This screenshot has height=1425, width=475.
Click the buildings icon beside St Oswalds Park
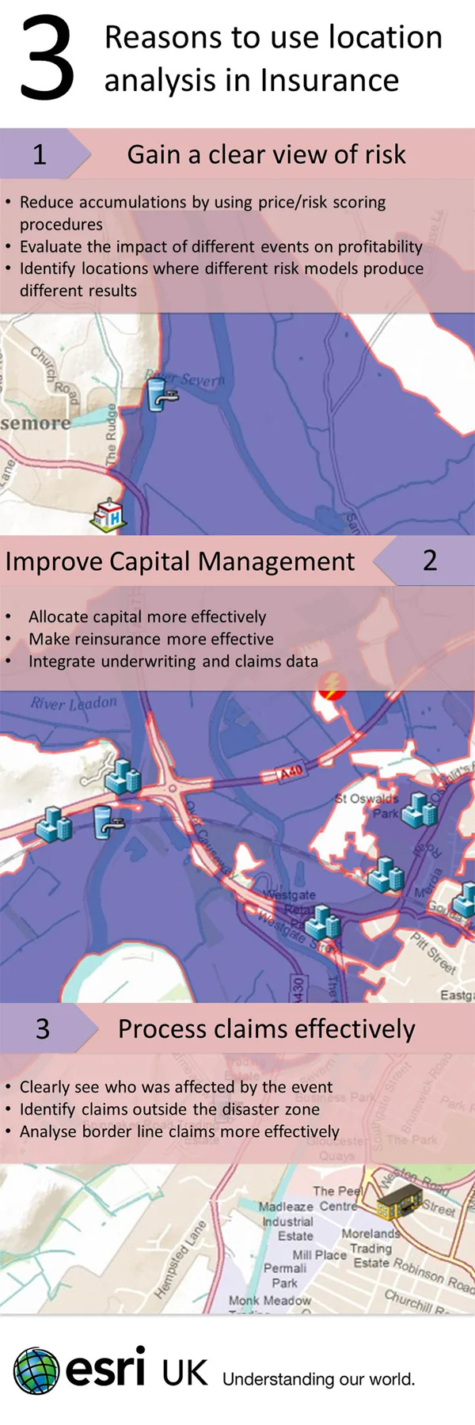[420, 810]
